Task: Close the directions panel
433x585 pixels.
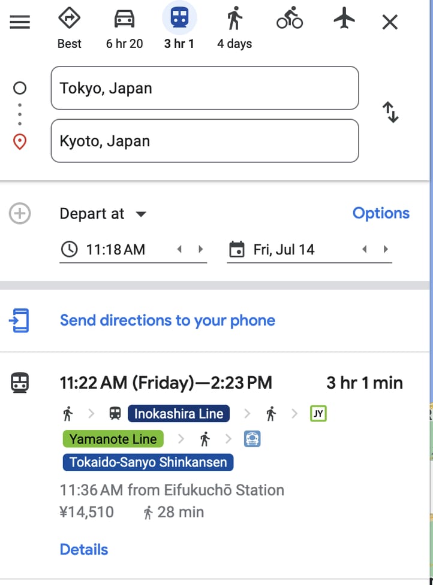Action: [x=390, y=23]
